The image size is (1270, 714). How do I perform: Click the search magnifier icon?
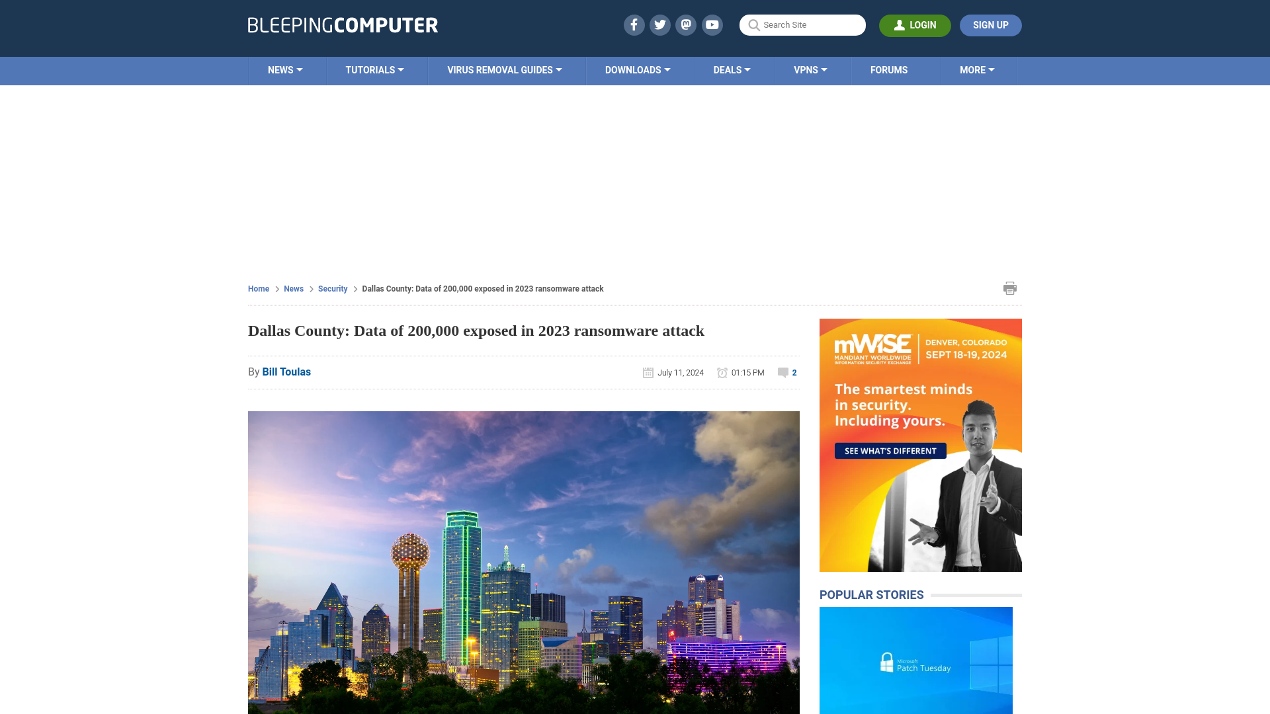[753, 25]
